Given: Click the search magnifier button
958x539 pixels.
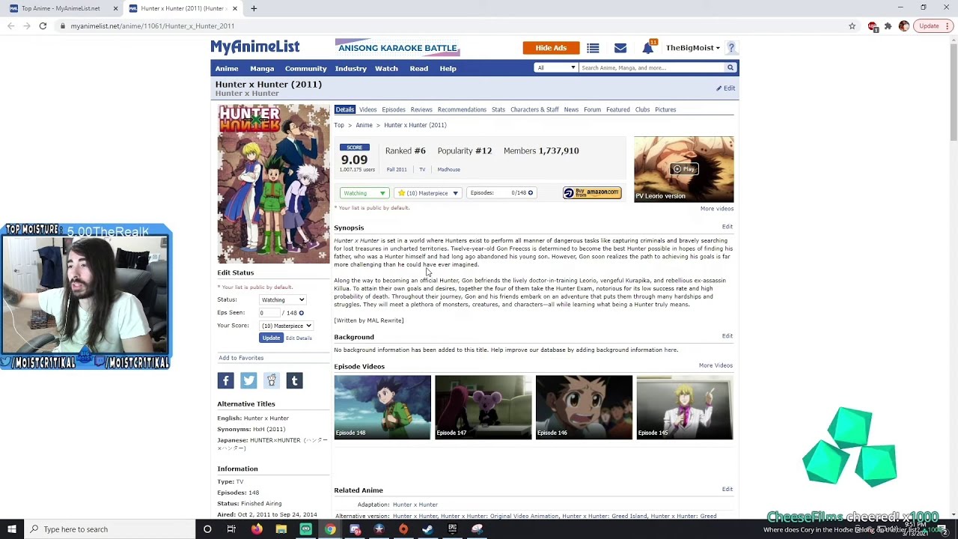Looking at the screenshot, I should pyautogui.click(x=730, y=67).
